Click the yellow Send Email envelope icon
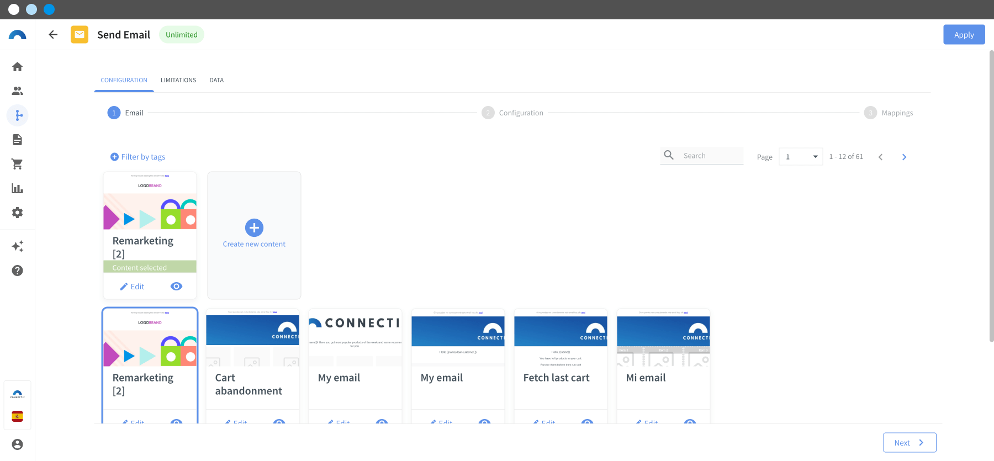The image size is (994, 461). tap(80, 35)
